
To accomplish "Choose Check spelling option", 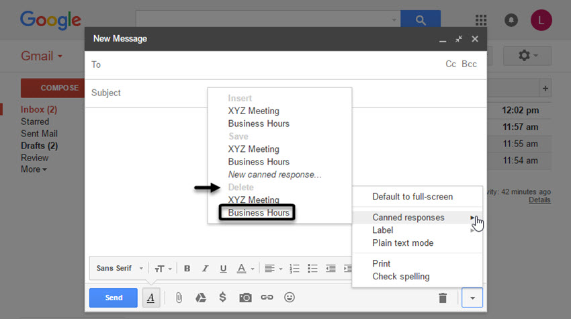I will point(400,277).
